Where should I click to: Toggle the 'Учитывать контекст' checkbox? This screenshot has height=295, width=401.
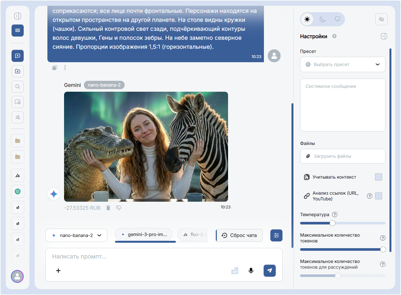[378, 177]
